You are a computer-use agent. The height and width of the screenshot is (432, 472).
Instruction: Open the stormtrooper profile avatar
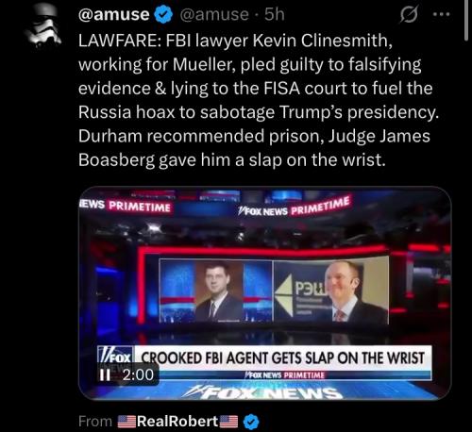43,25
